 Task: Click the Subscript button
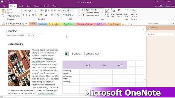[x=36, y=15]
